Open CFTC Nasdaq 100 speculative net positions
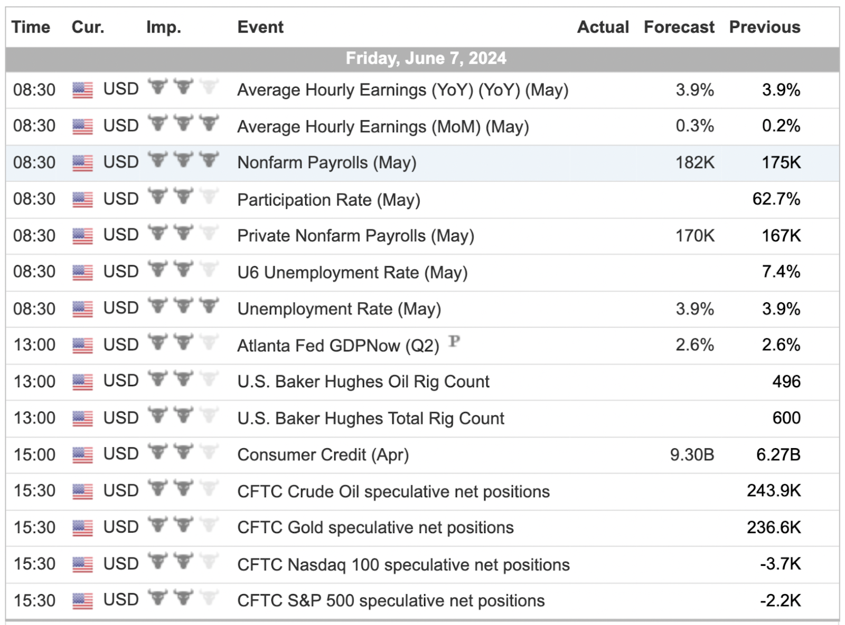The image size is (845, 625). click(403, 565)
